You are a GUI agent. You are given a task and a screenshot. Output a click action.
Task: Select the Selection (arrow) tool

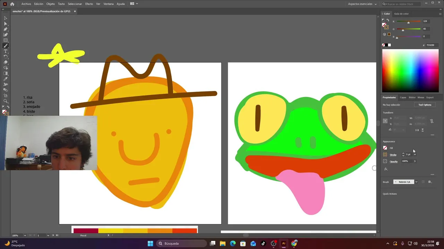pos(6,18)
